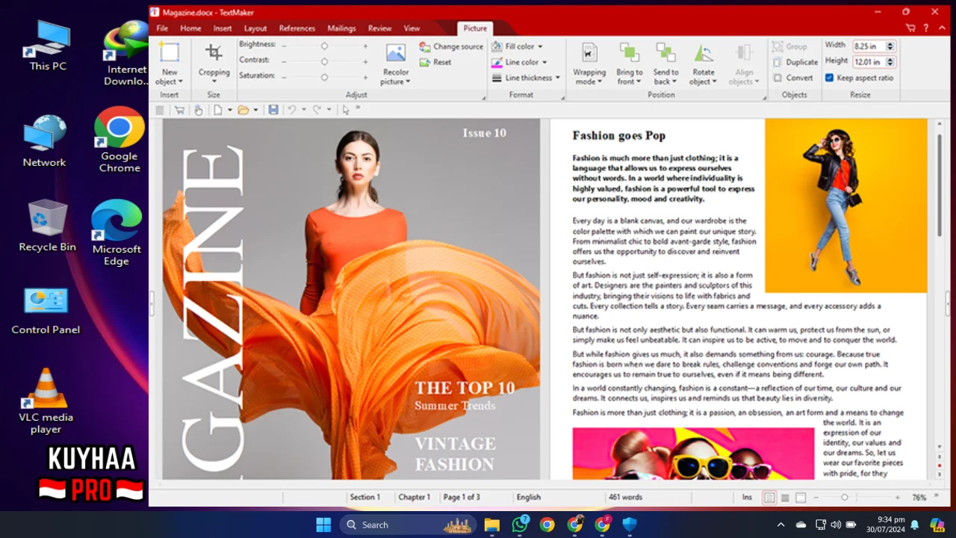Click the Redo arrow icon
Image resolution: width=956 pixels, height=538 pixels.
point(317,110)
